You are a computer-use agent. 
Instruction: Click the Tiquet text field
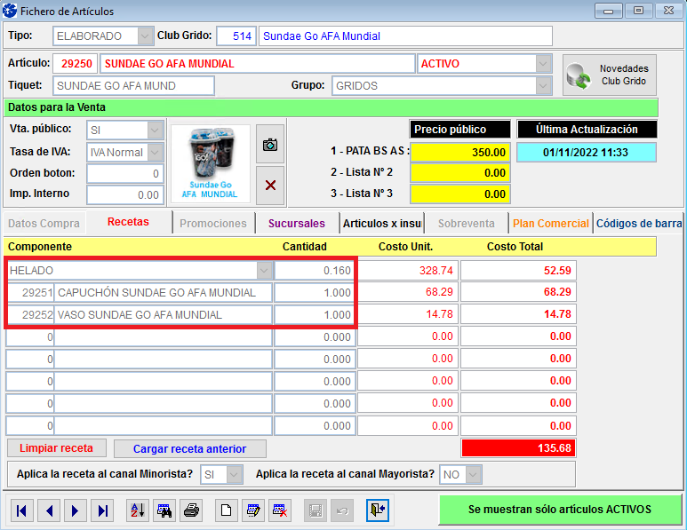(x=133, y=86)
